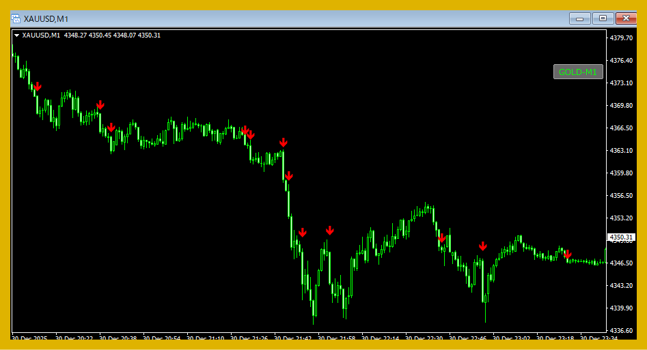Select the 30 Dec 21:42 time axis label
The image size is (647, 350).
coord(294,338)
